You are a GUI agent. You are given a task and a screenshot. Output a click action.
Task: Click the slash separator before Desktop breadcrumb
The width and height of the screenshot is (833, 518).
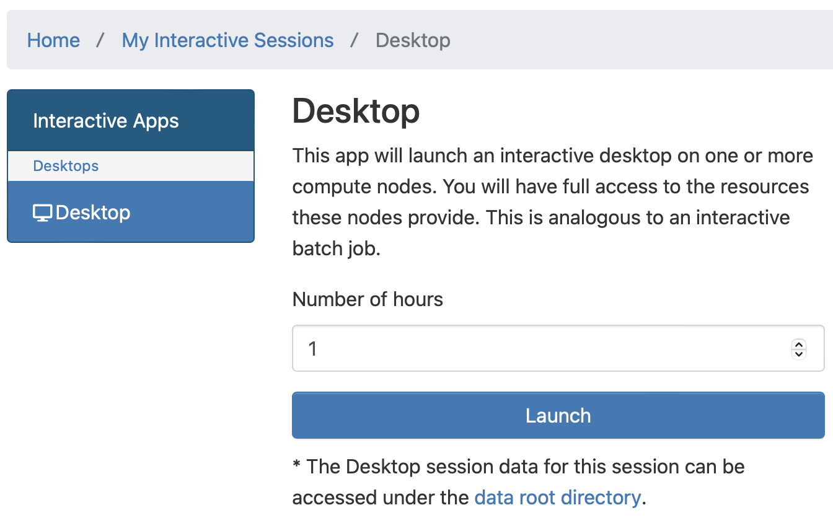click(x=355, y=40)
